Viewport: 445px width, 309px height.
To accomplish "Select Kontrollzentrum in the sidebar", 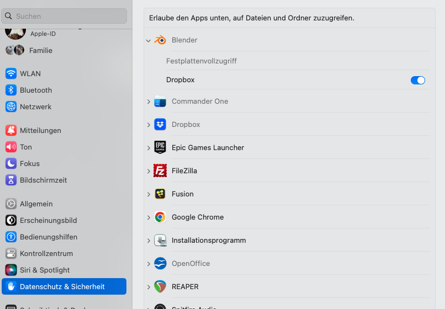I will pos(46,253).
